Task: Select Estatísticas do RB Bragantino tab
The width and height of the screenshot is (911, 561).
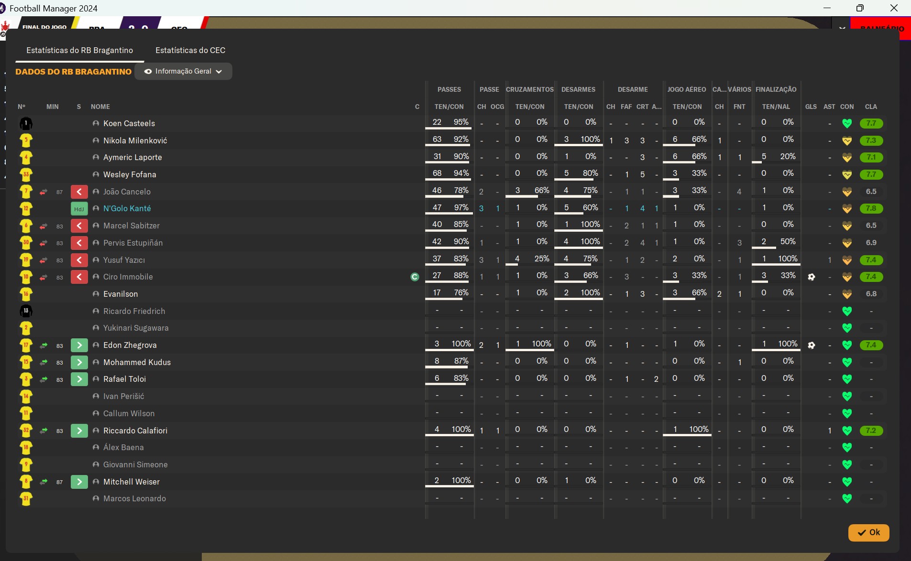Action: (x=80, y=50)
